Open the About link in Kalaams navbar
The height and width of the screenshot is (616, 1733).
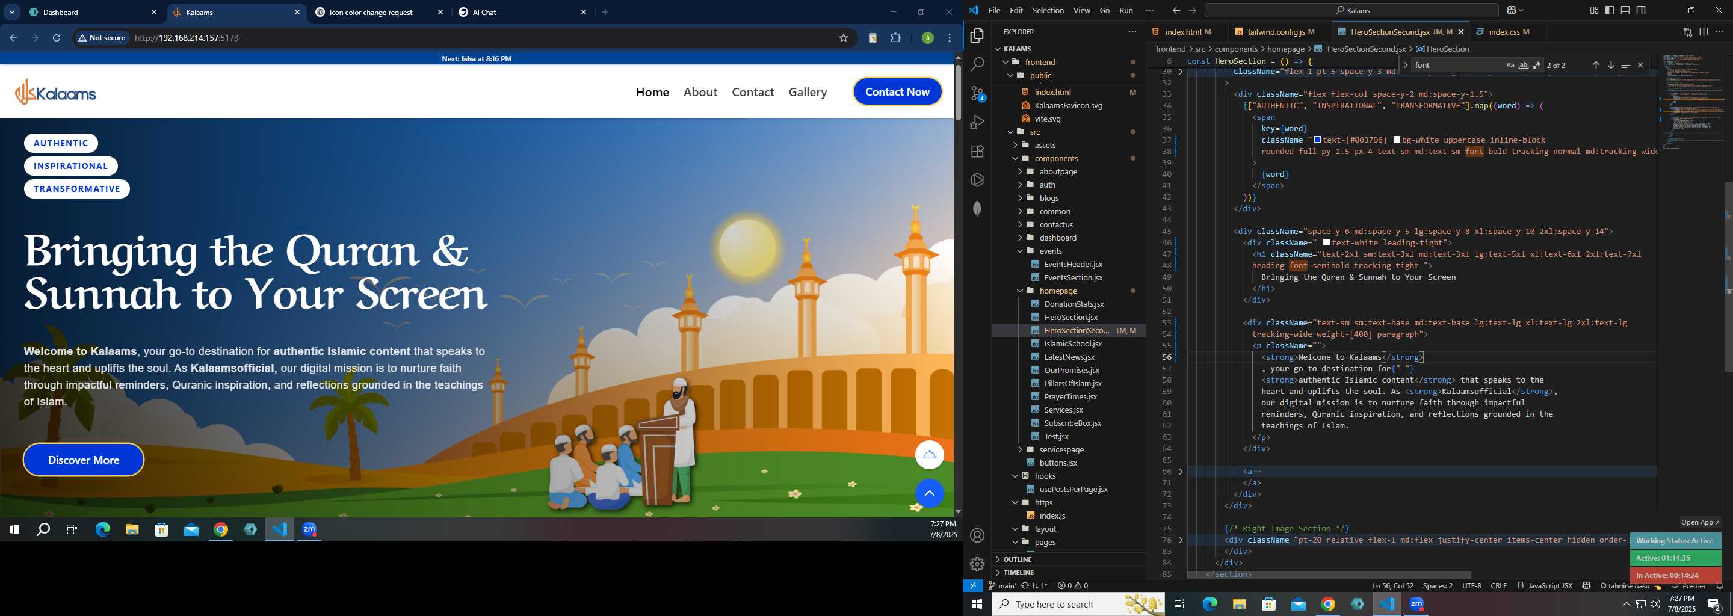click(700, 92)
